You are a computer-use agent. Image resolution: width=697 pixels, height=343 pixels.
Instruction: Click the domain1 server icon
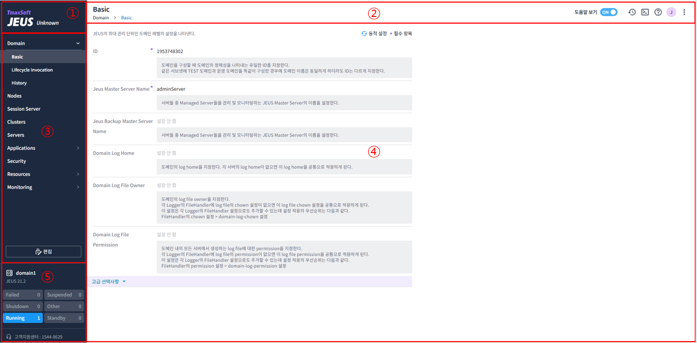(9, 273)
